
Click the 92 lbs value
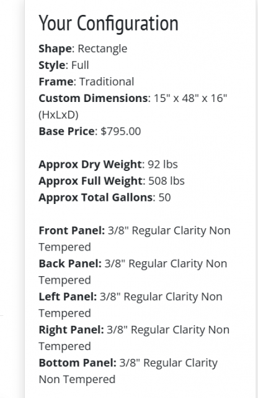coord(162,164)
